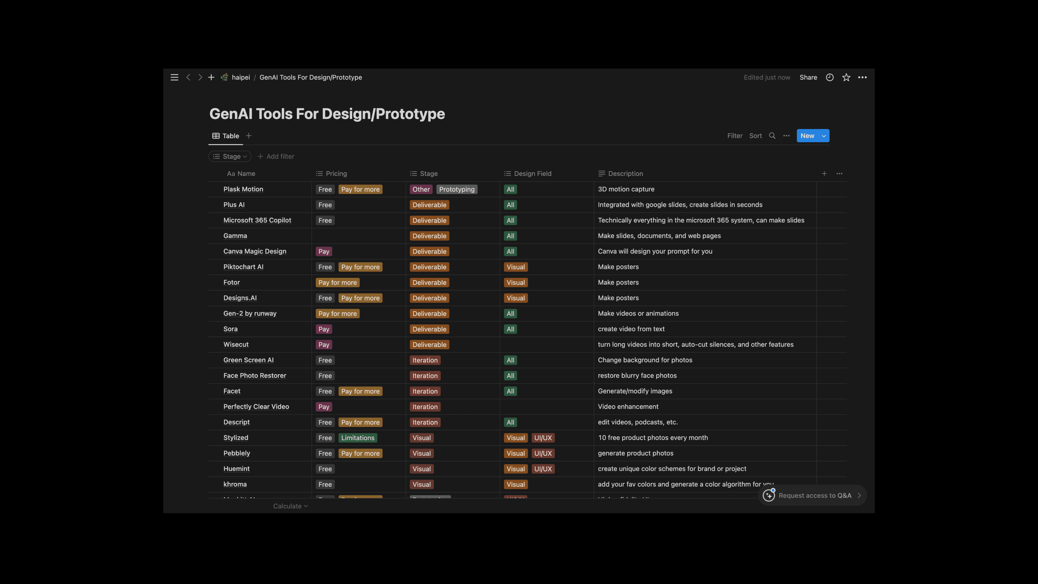Open database view options ellipsis

coord(787,136)
